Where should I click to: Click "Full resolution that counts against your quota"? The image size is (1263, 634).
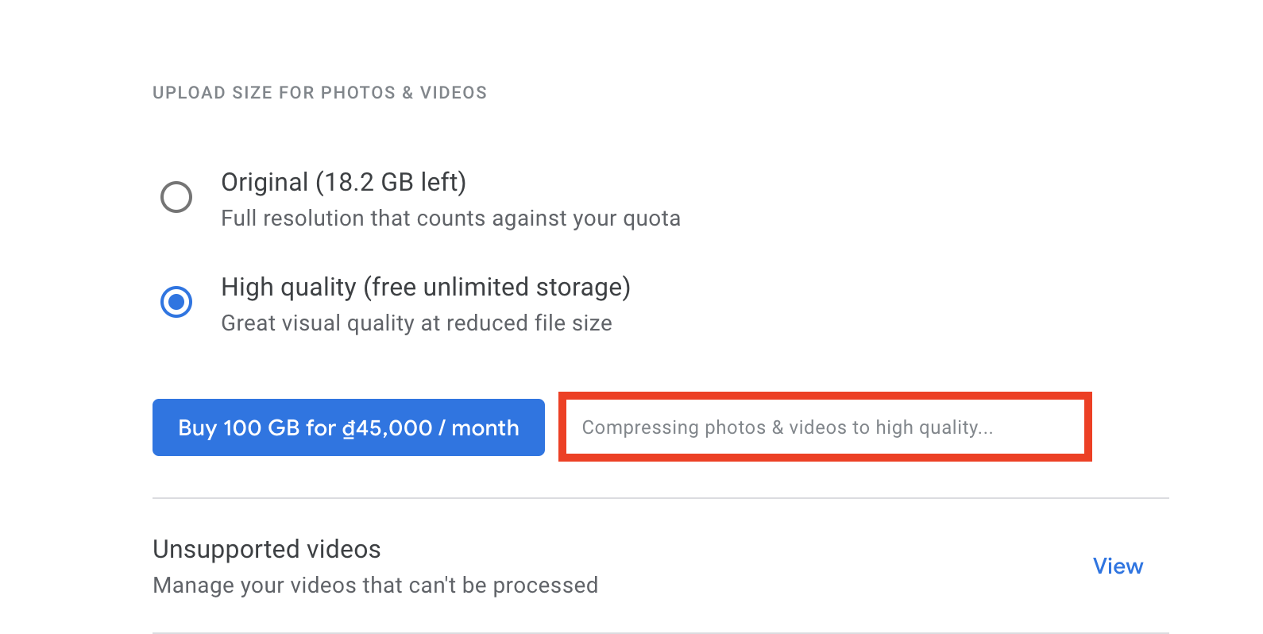(450, 218)
